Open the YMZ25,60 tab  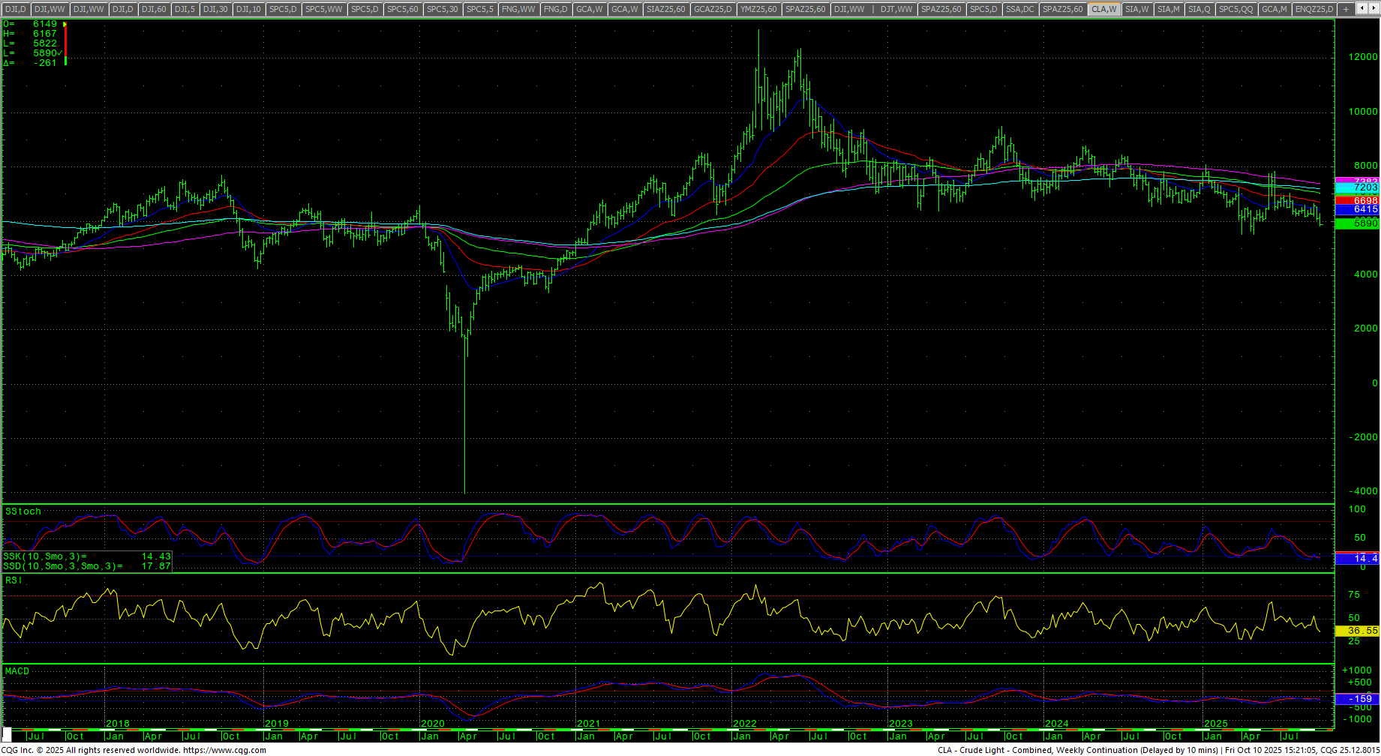(758, 9)
